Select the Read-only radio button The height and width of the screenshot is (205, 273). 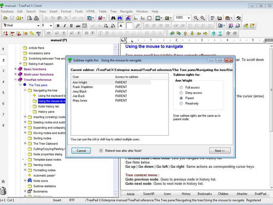pyautogui.click(x=181, y=103)
